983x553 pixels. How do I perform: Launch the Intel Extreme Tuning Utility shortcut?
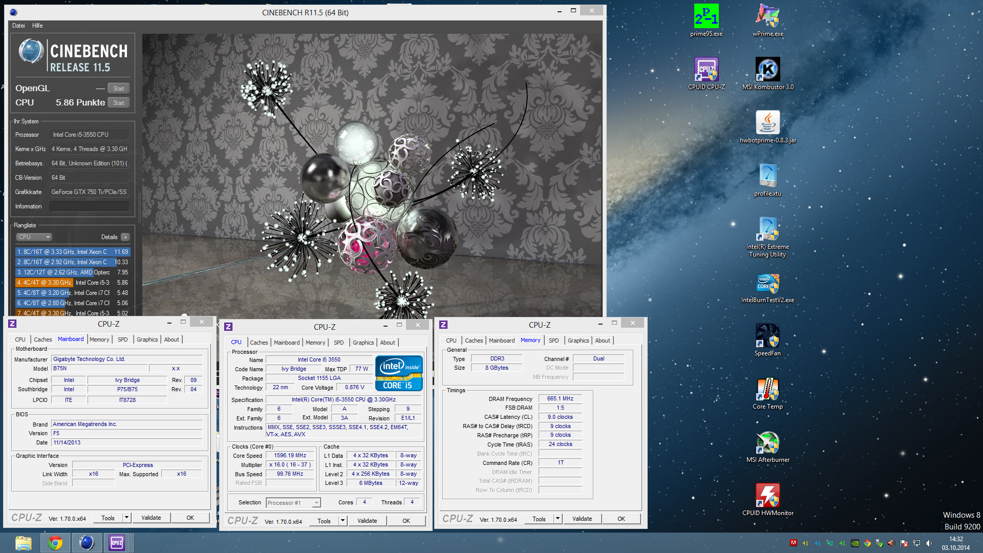click(x=767, y=237)
